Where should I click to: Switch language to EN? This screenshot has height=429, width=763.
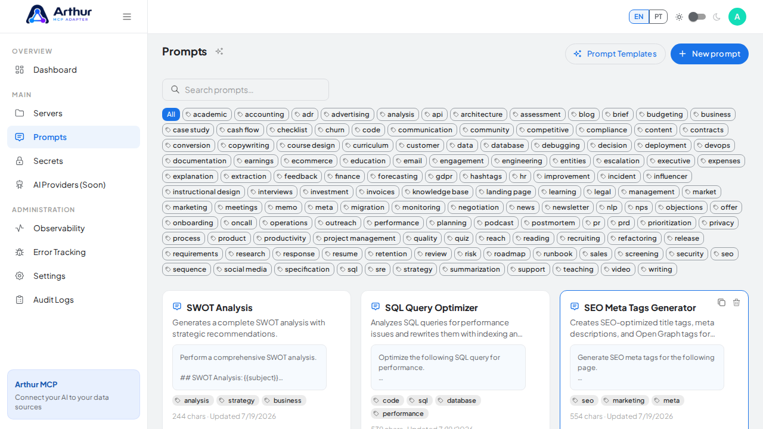tap(639, 17)
